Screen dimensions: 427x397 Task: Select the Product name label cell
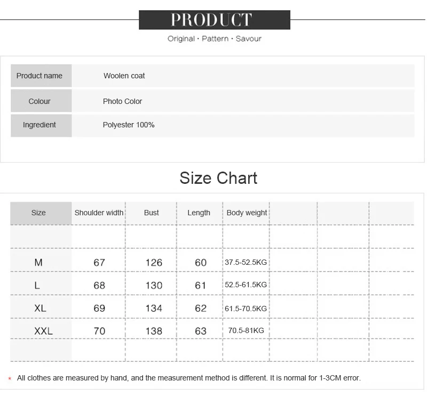(41, 76)
